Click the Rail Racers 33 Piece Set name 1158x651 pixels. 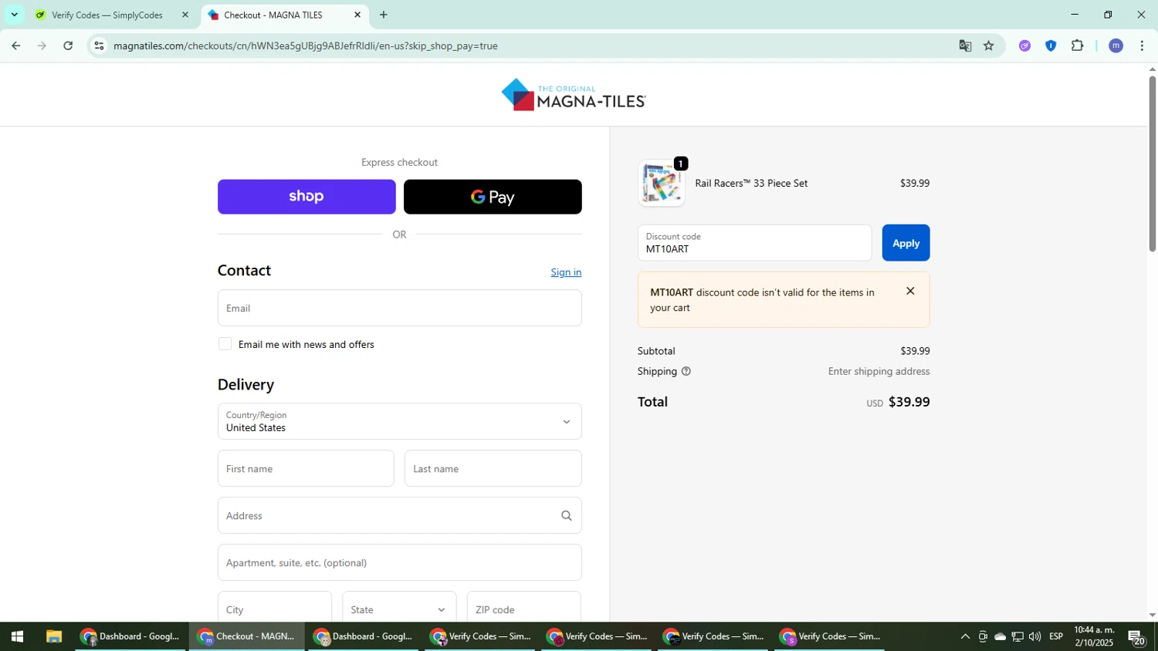pyautogui.click(x=751, y=184)
